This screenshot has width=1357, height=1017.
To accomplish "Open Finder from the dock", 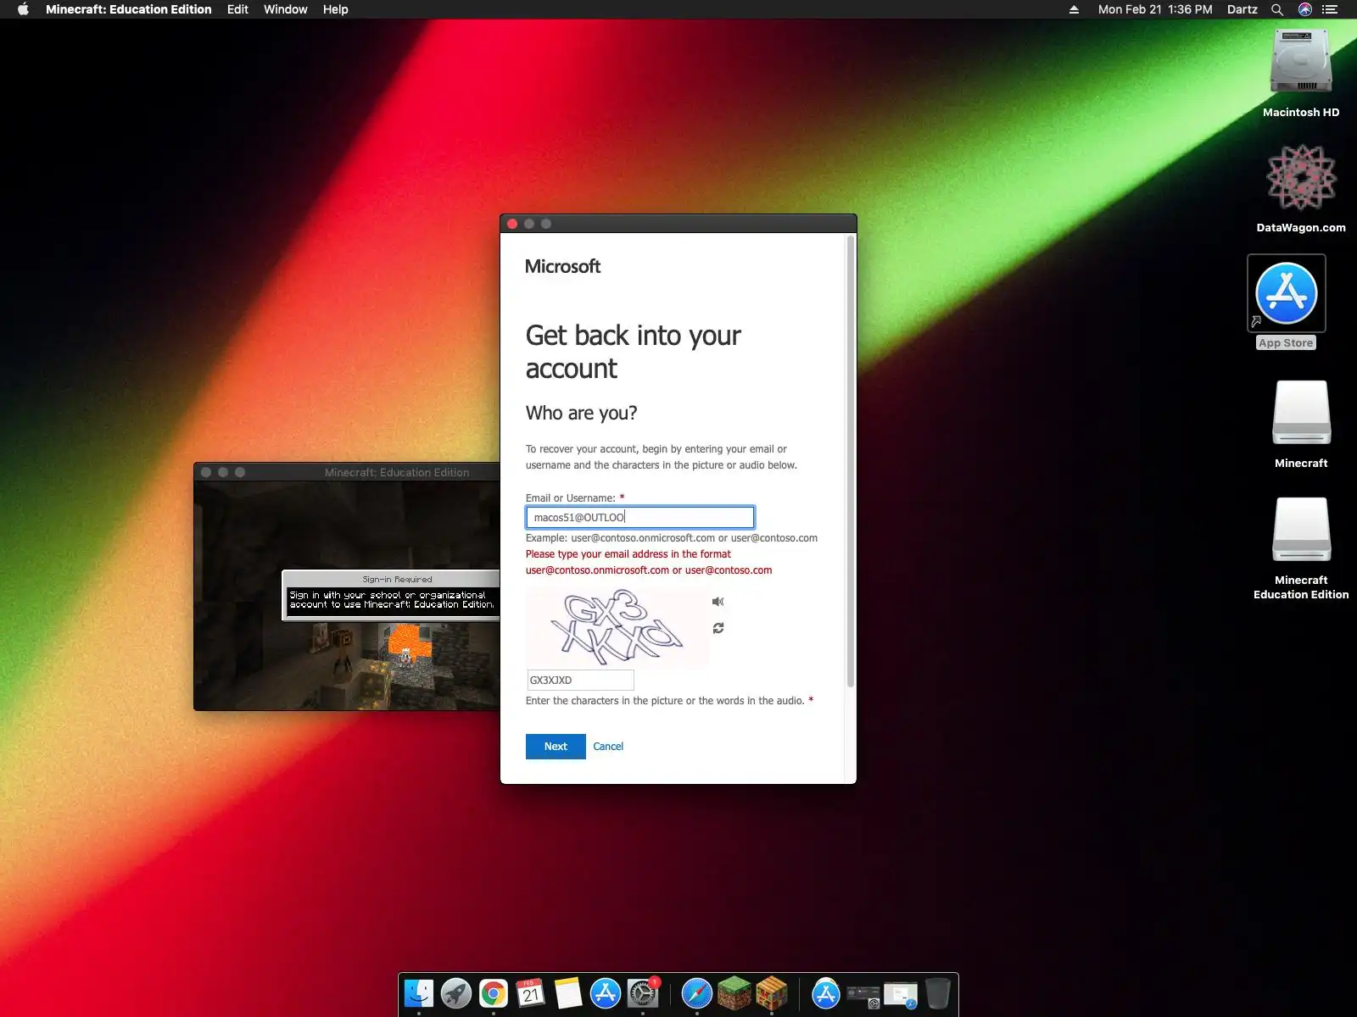I will click(419, 993).
